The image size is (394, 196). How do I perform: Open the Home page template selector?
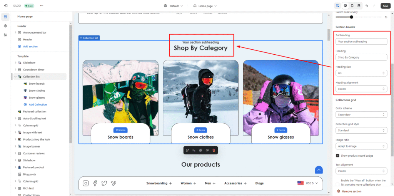coord(205,6)
